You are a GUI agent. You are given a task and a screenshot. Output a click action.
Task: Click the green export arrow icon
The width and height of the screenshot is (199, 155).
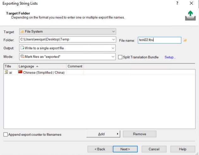(190, 15)
